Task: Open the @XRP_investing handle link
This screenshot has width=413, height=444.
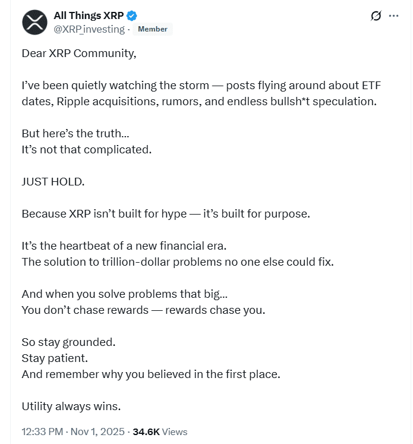Action: [x=90, y=29]
